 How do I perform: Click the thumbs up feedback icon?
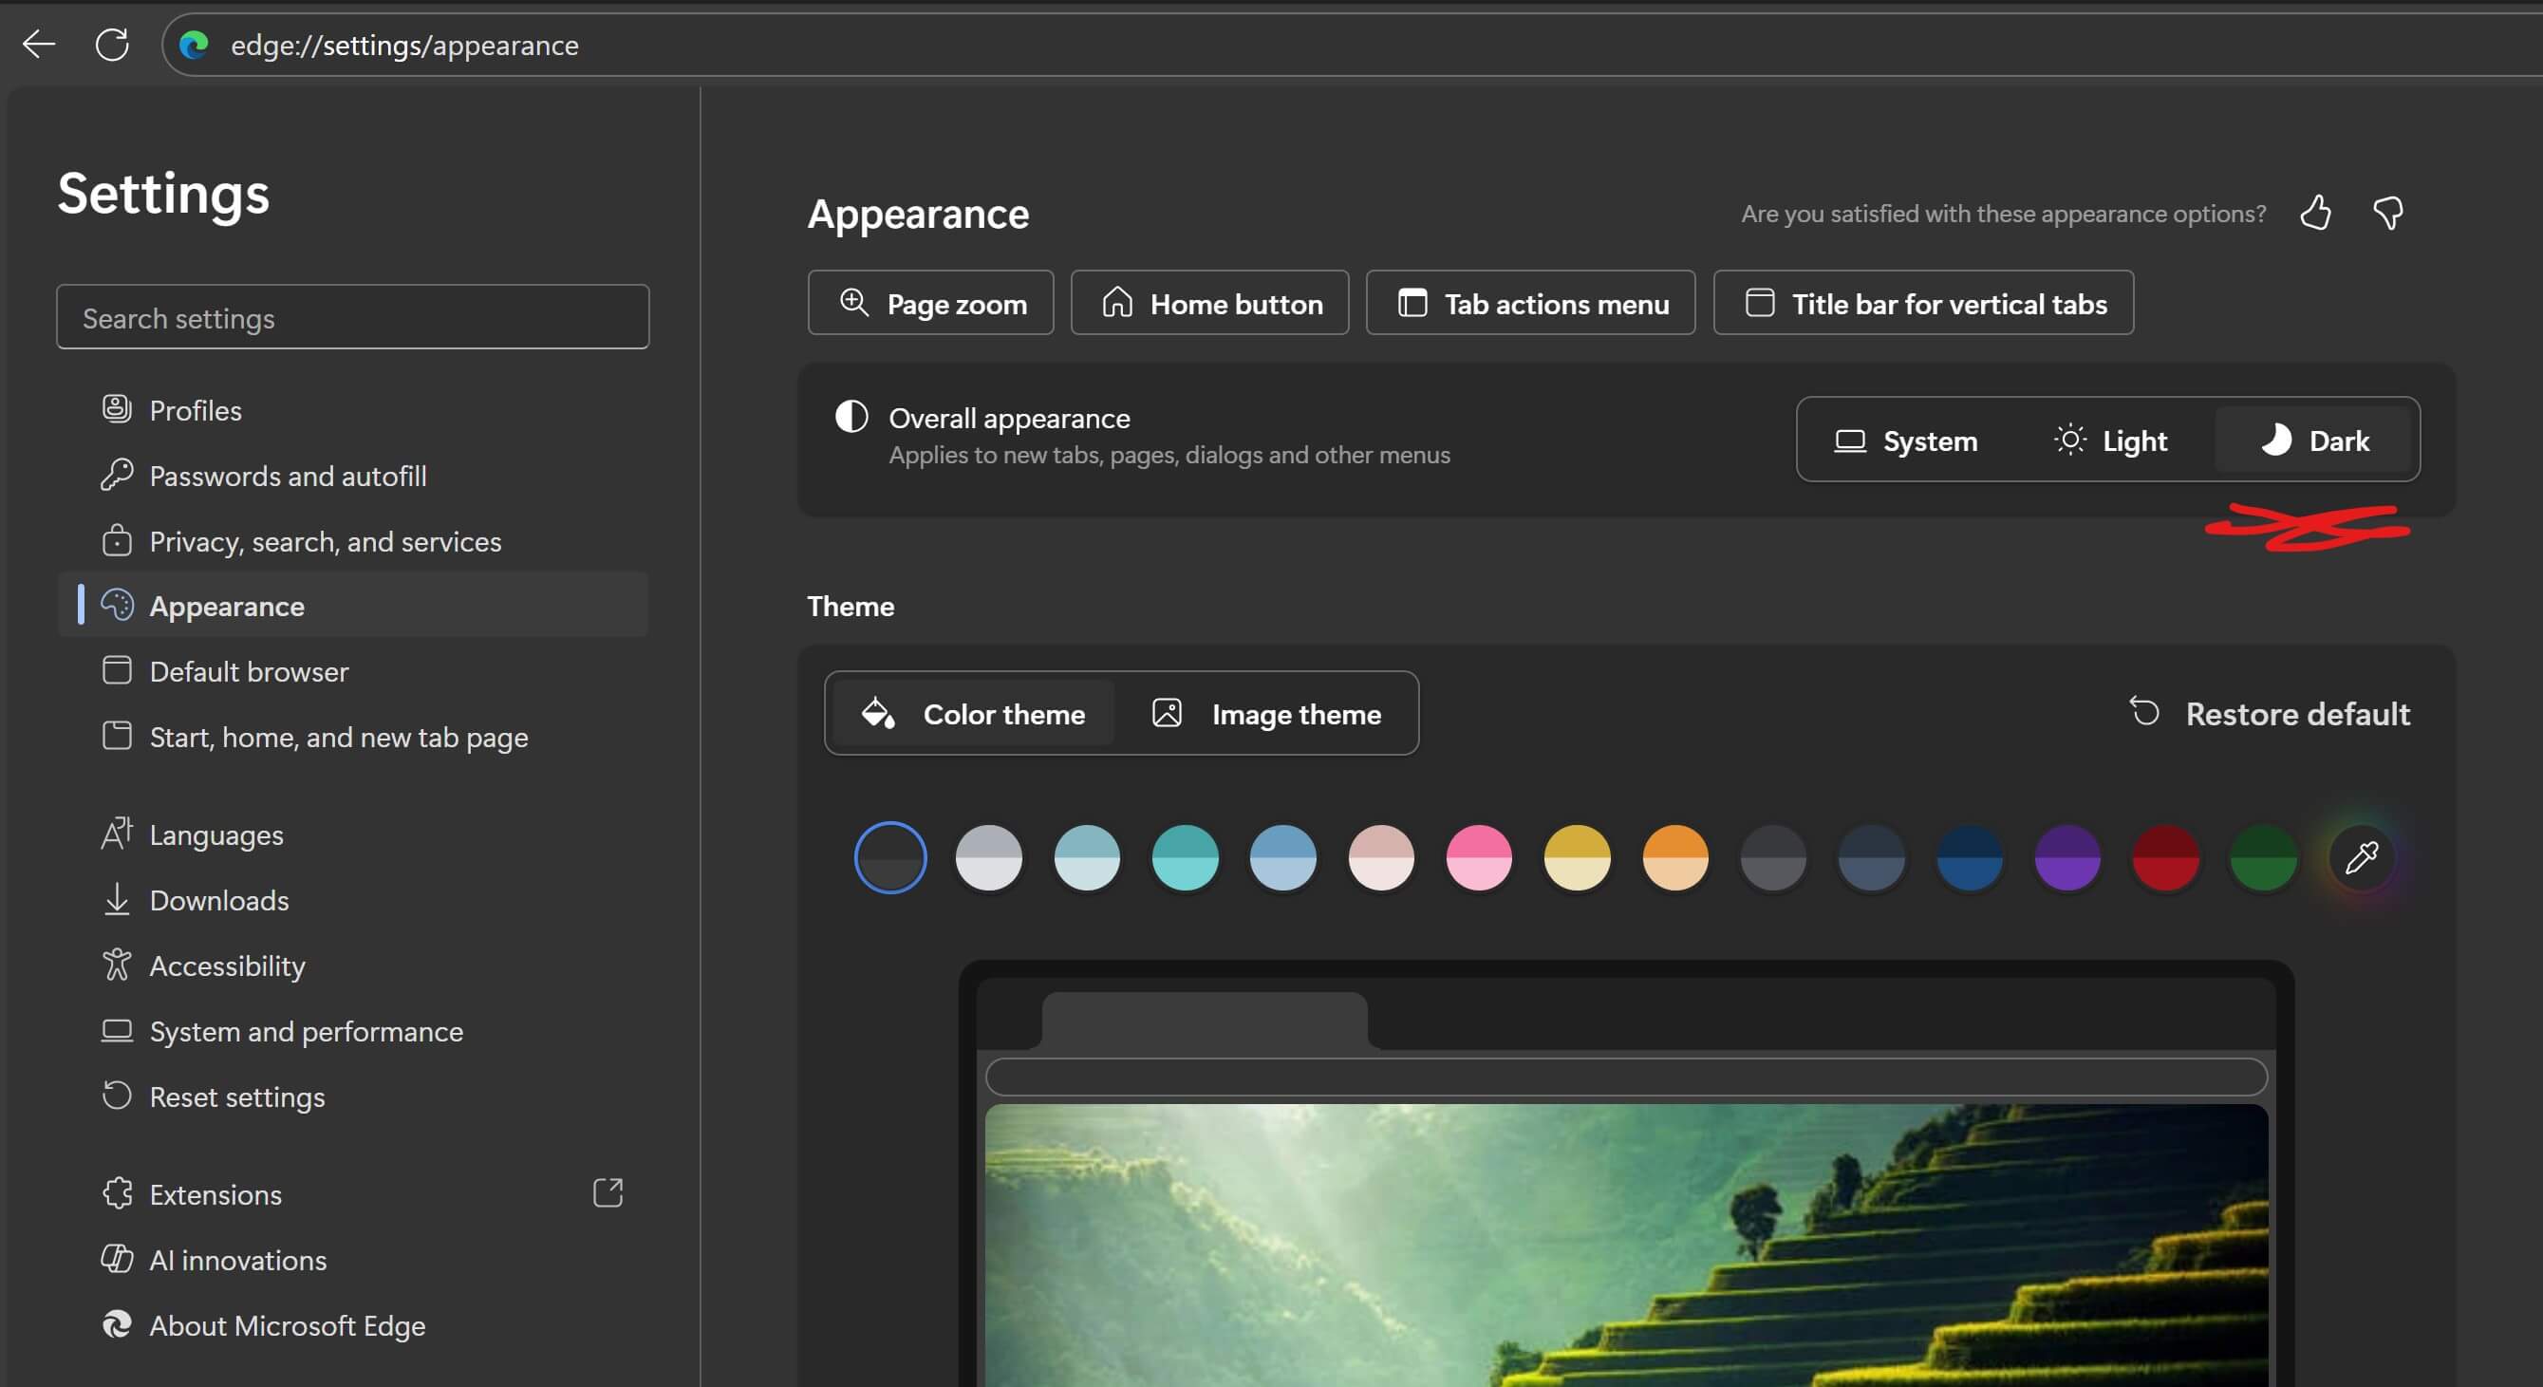(2315, 214)
